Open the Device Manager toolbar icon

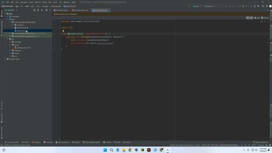(255, 6)
